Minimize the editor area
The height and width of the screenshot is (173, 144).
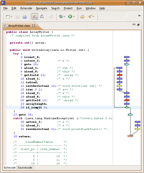coord(134,24)
